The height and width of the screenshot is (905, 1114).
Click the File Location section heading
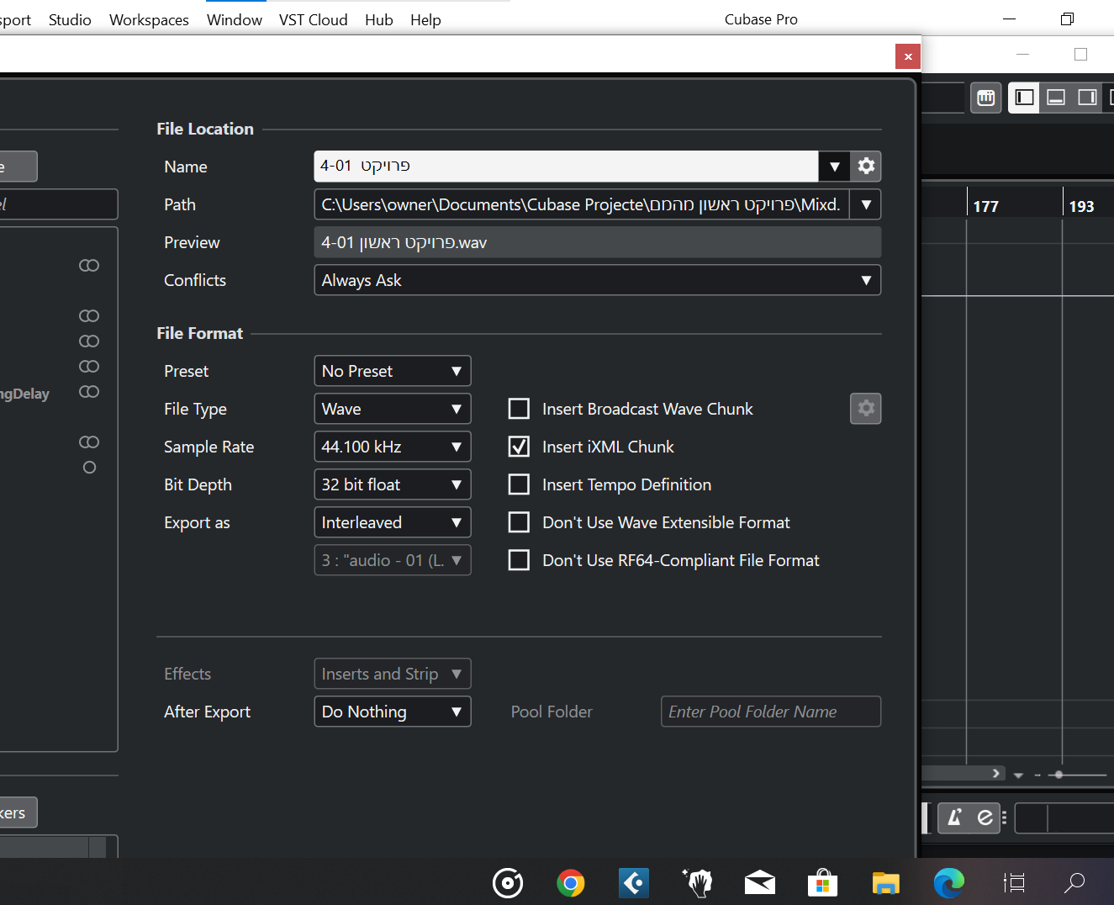(x=205, y=129)
